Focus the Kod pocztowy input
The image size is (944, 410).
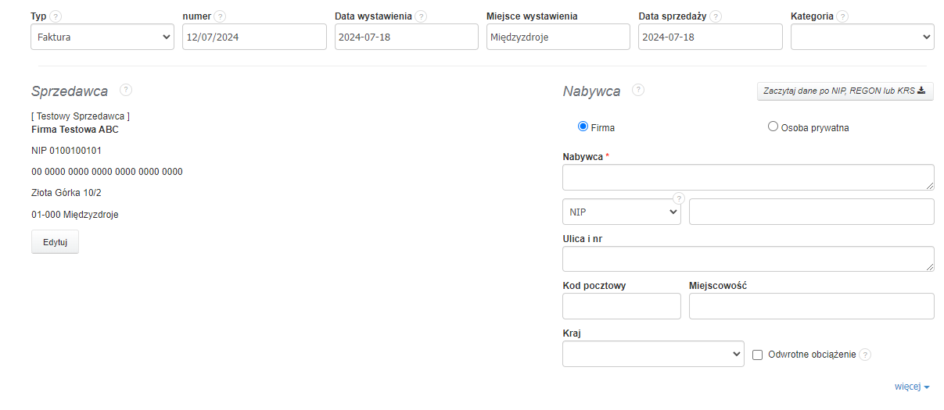click(622, 306)
